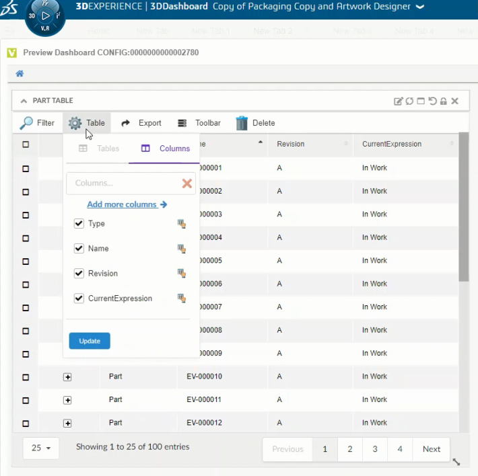Click the blue Update button
Image resolution: width=478 pixels, height=476 pixels.
[x=90, y=341]
